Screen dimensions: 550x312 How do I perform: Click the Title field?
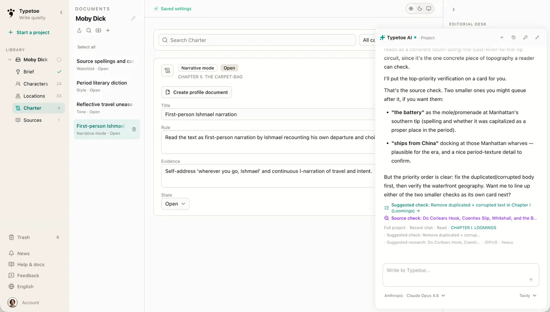click(269, 114)
